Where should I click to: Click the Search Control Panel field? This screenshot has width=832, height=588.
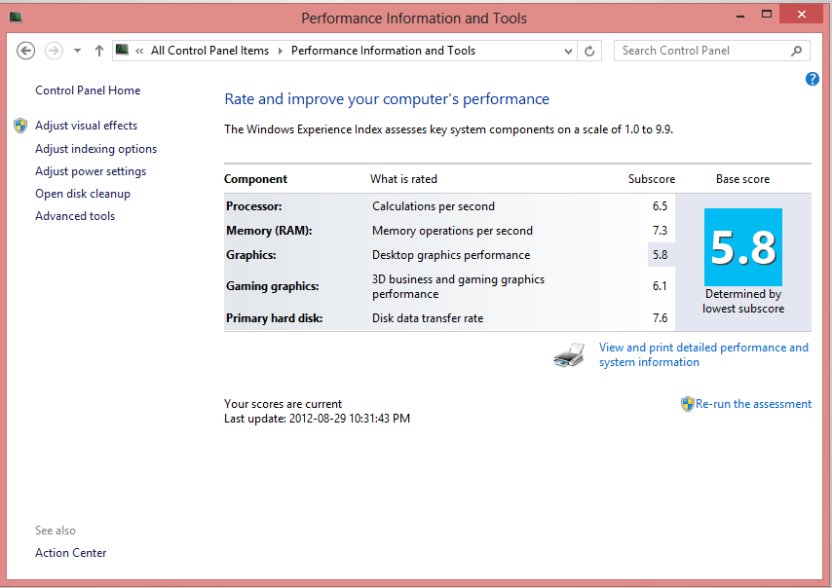700,51
